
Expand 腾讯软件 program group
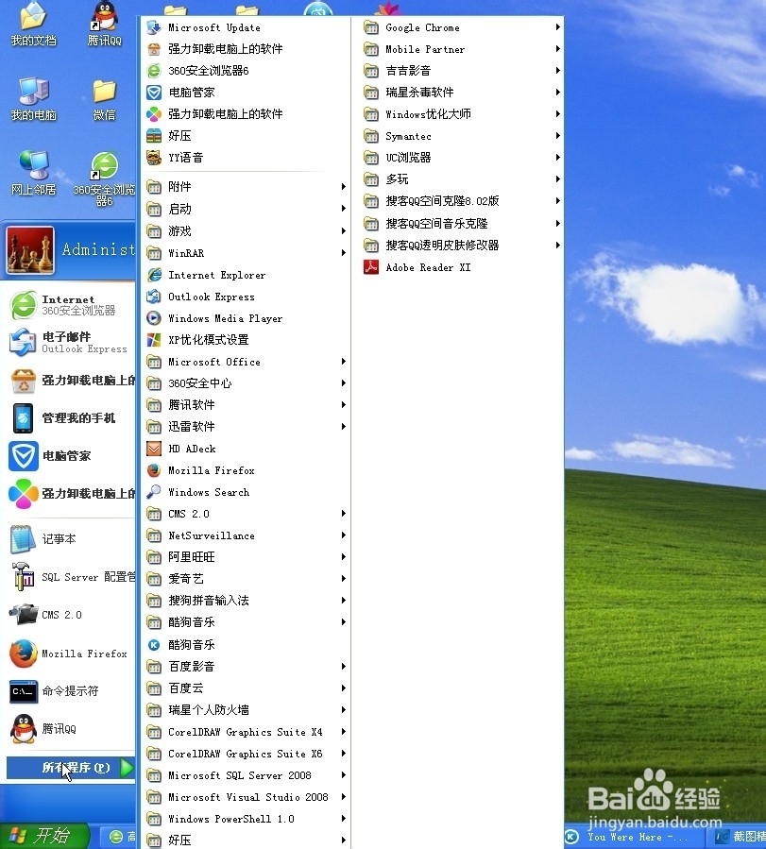coord(246,405)
